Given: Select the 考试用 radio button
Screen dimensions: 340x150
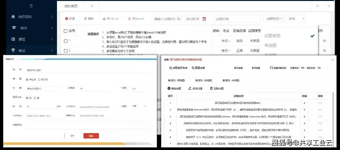Looking at the screenshot, I should pyautogui.click(x=27, y=79).
